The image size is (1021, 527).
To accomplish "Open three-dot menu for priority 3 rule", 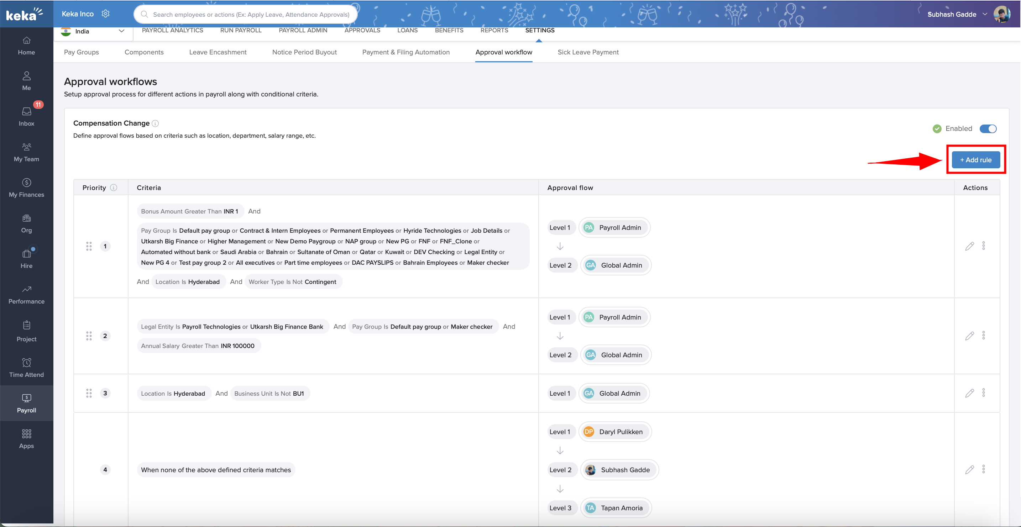I will (x=983, y=393).
